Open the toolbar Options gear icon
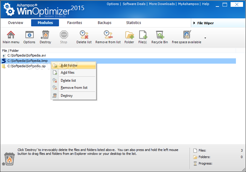The height and width of the screenshot is (172, 246). (x=29, y=35)
